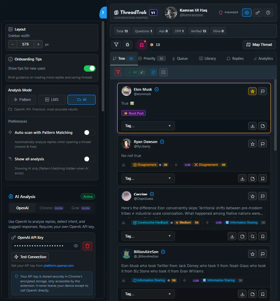Toggle the AI checkmark filter
This screenshot has height=301, width=280.
coord(136,72)
